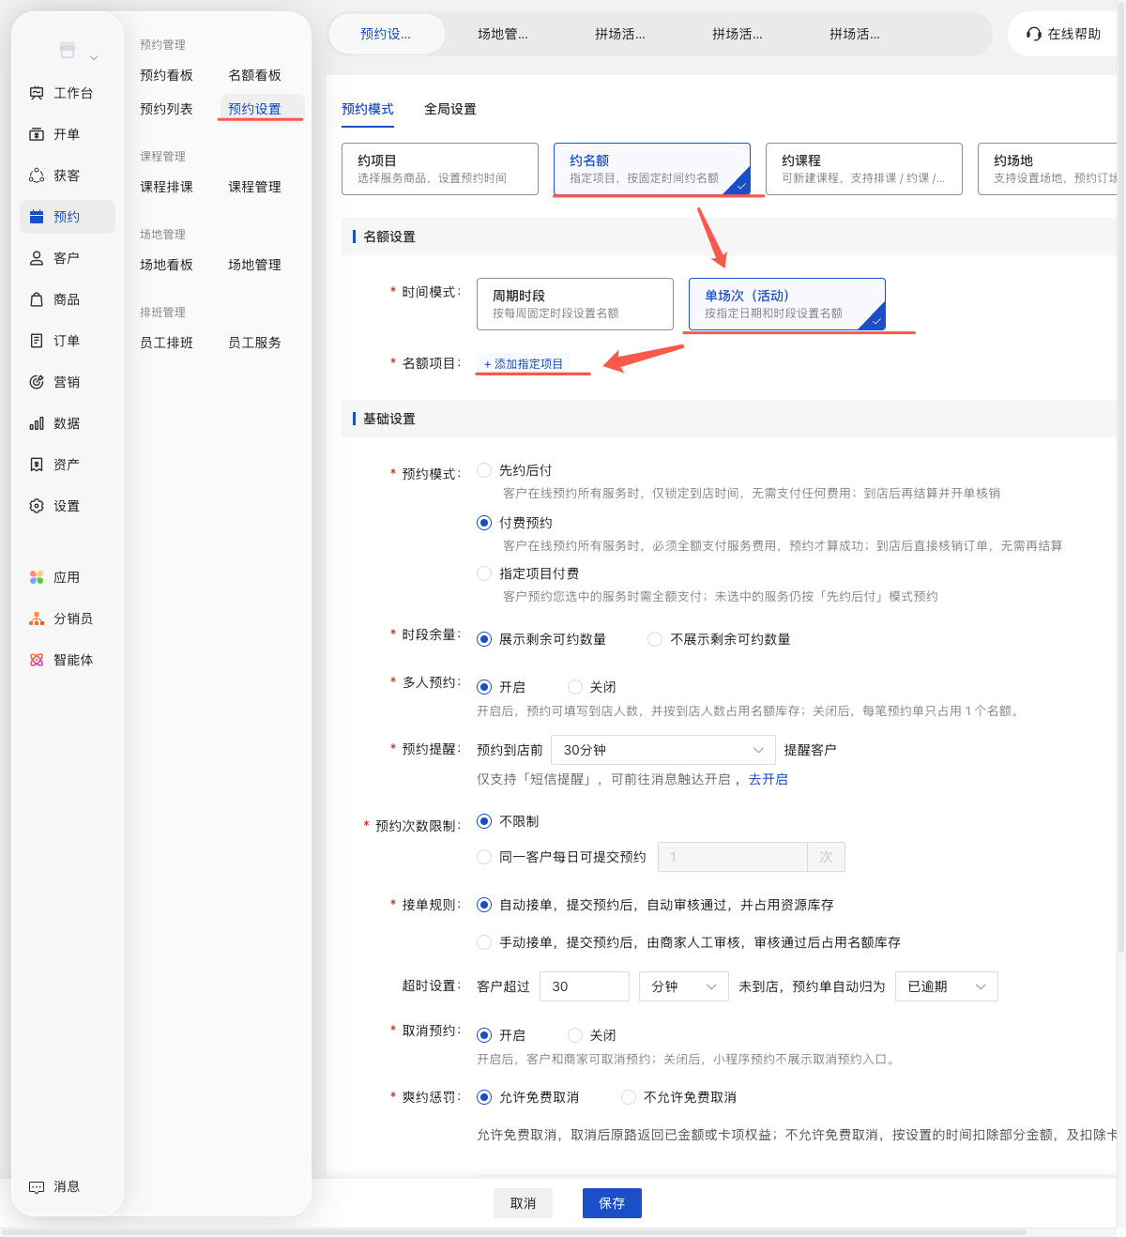Open the 已逾期 status dropdown
The image size is (1126, 1237).
point(947,986)
